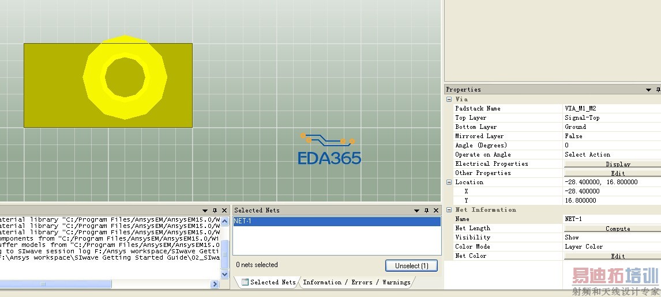Viewport: 661px width, 297px height.
Task: Click the Location Y value field
Action: click(x=612, y=201)
